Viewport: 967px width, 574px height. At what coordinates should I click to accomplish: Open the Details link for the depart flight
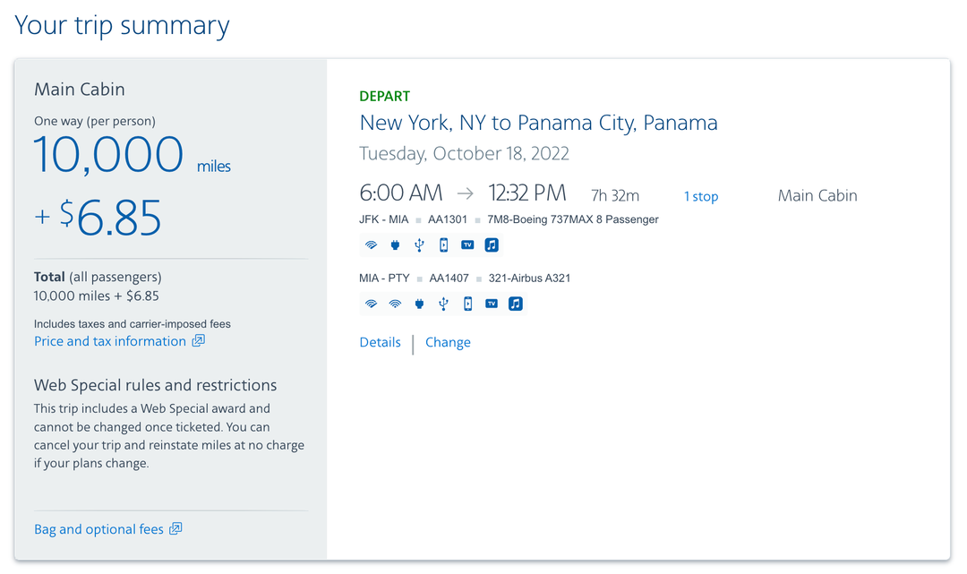(380, 342)
